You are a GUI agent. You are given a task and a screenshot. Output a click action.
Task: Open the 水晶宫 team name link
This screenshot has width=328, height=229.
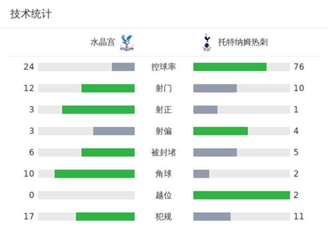click(103, 42)
